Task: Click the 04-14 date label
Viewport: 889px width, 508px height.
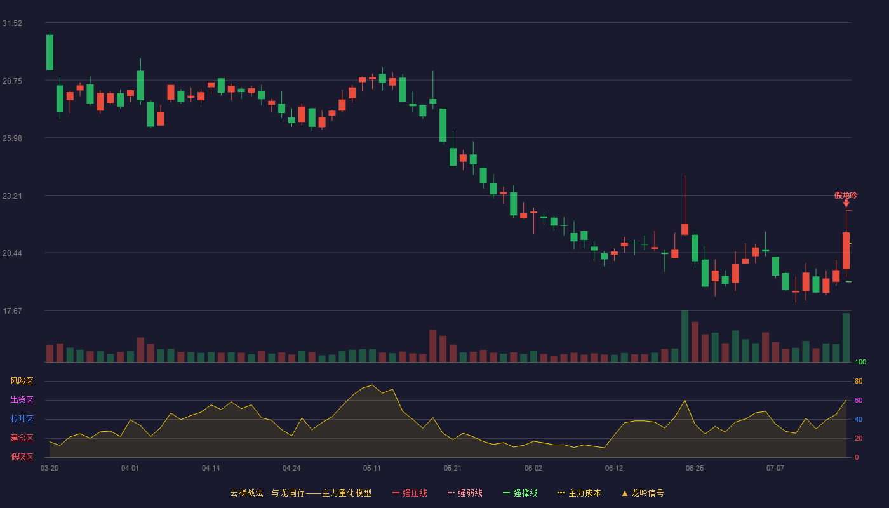Action: (x=211, y=468)
